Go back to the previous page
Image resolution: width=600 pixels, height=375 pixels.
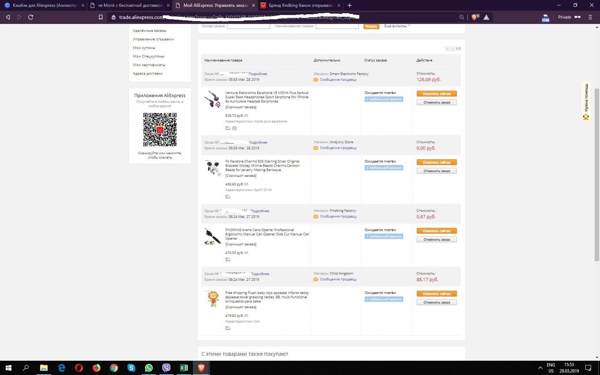click(x=8, y=17)
